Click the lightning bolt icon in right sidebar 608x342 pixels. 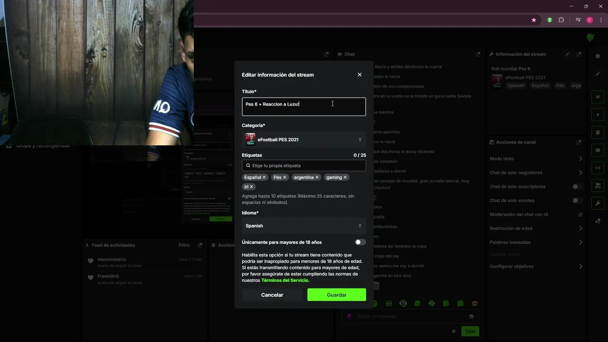coord(598,115)
